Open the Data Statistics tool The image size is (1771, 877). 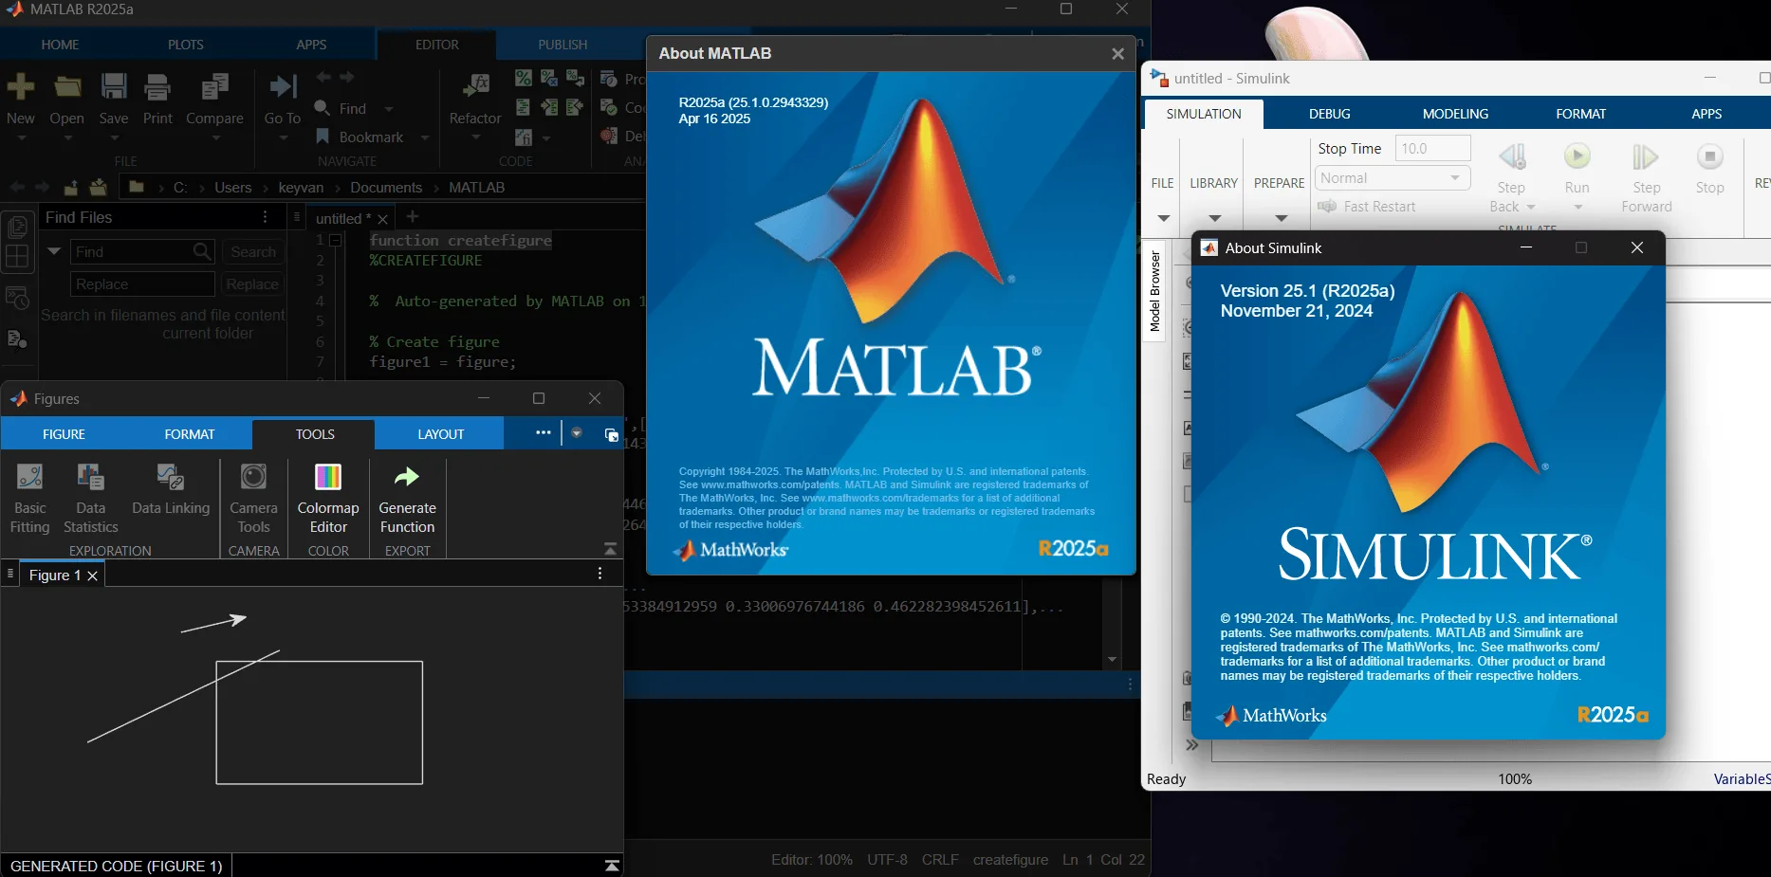pos(90,499)
